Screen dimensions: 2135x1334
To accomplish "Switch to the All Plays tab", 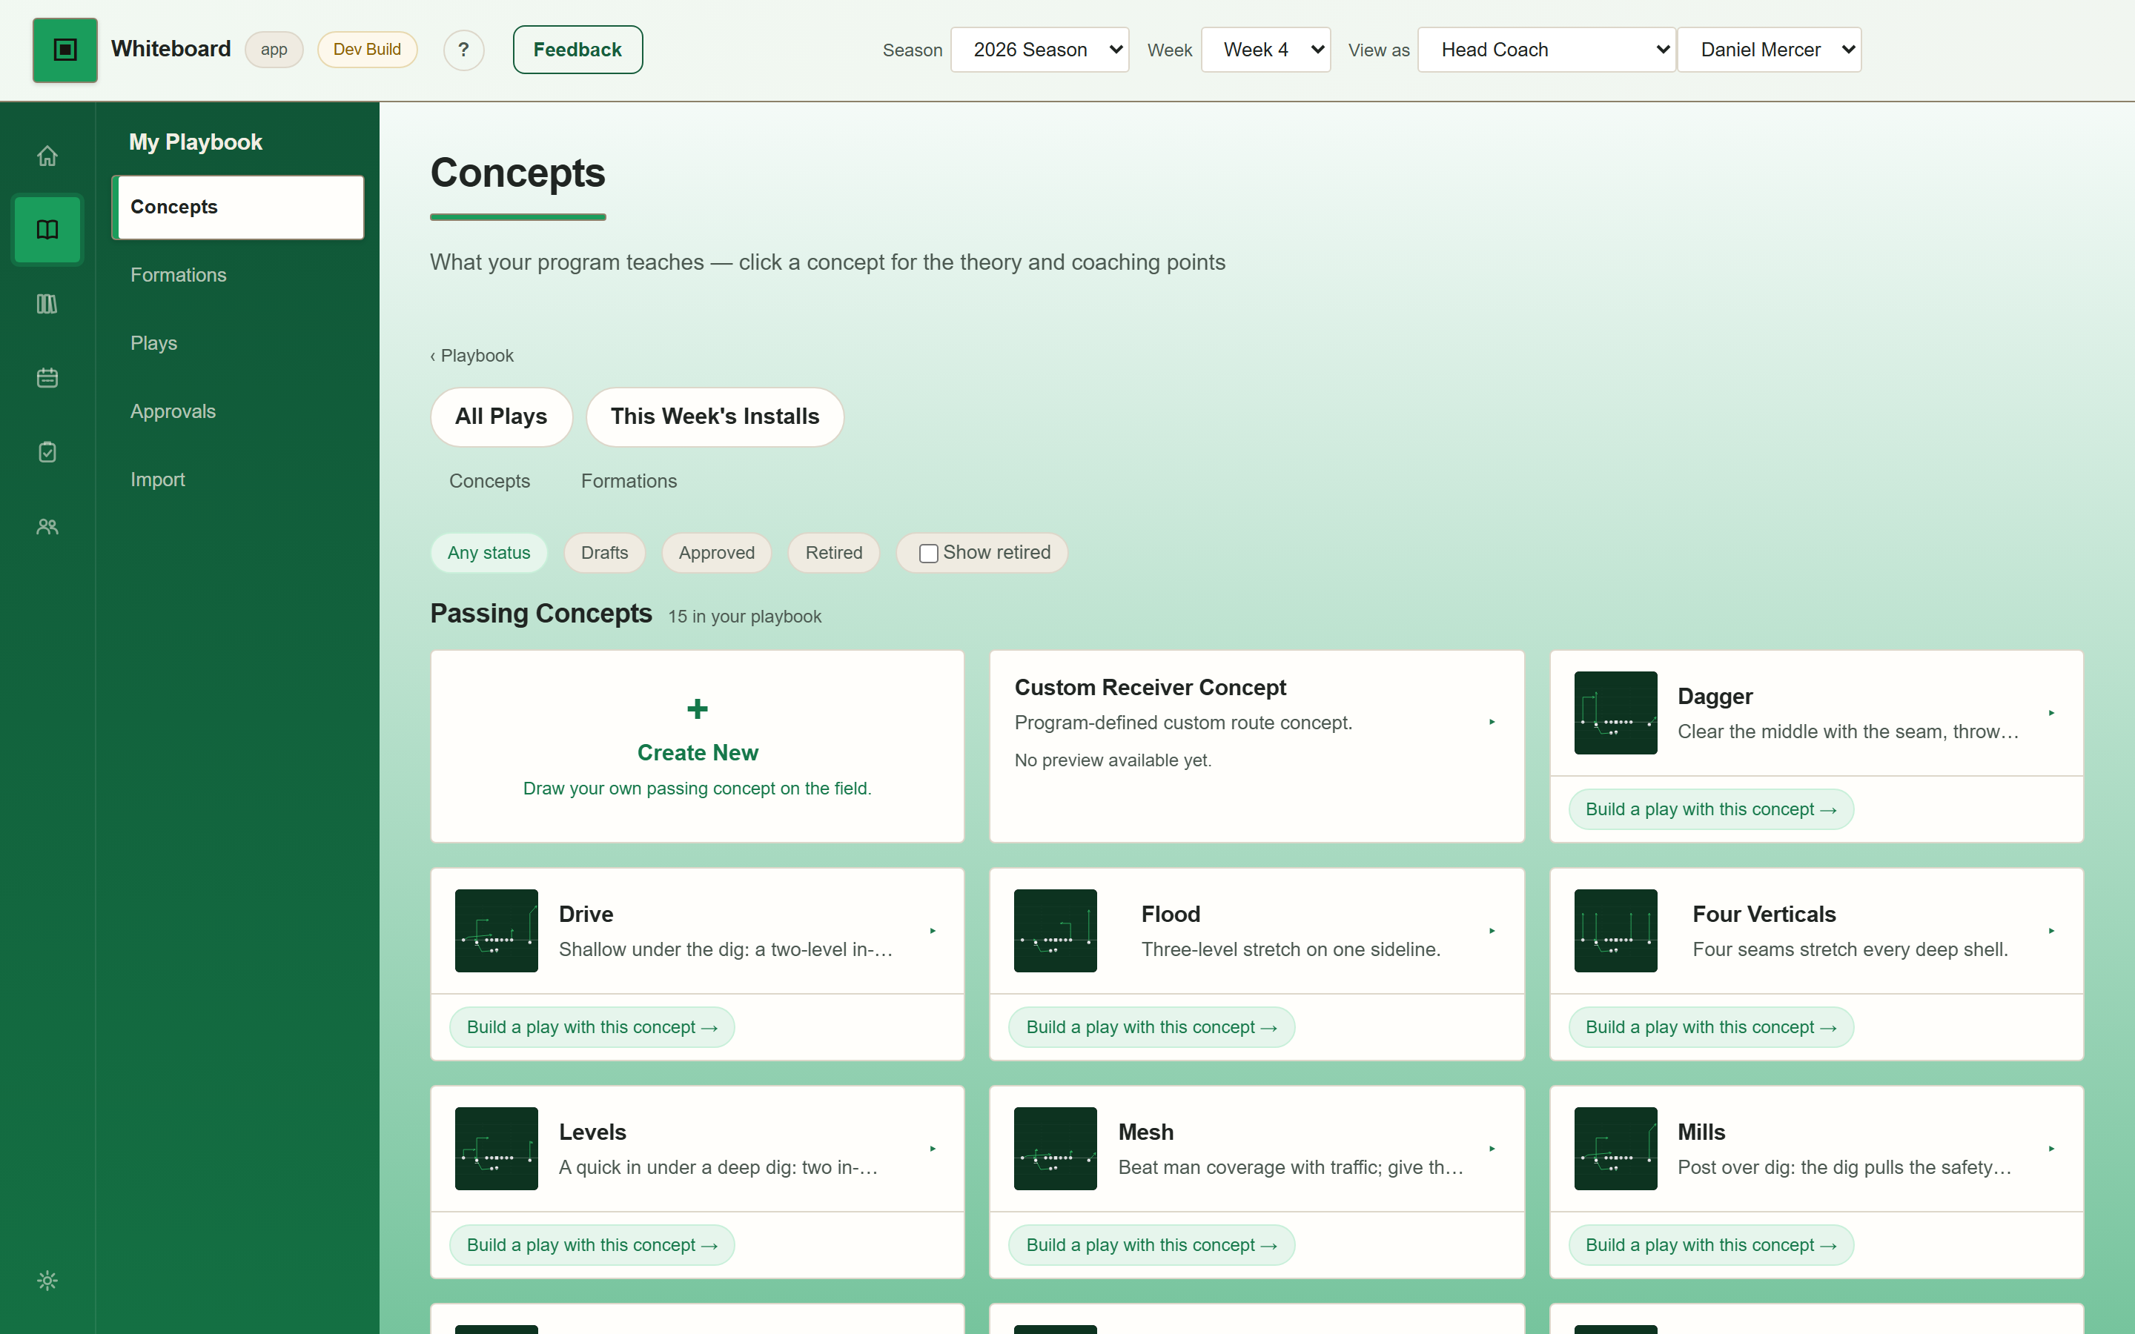I will coord(501,417).
